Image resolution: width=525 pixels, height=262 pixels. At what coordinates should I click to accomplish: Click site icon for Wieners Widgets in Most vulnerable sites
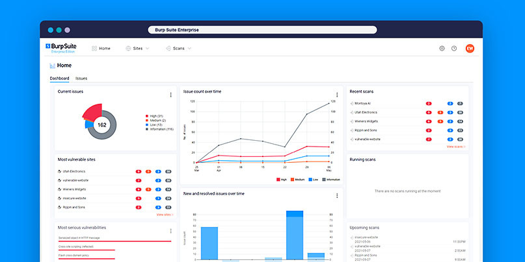pos(60,189)
